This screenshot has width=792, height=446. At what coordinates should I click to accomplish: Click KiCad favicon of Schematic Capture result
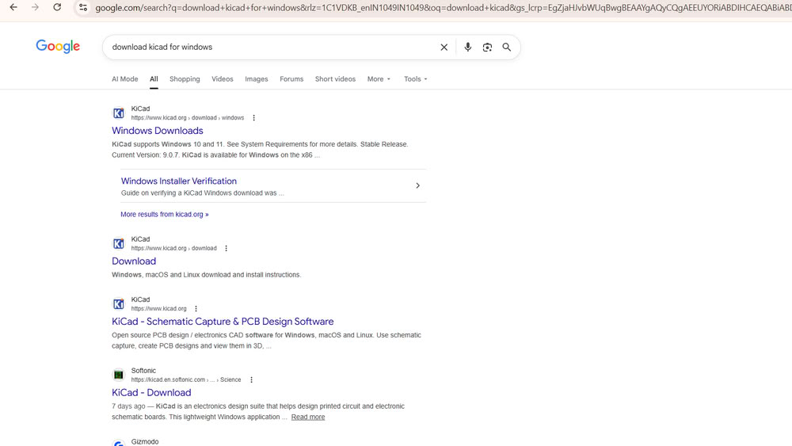(x=118, y=303)
